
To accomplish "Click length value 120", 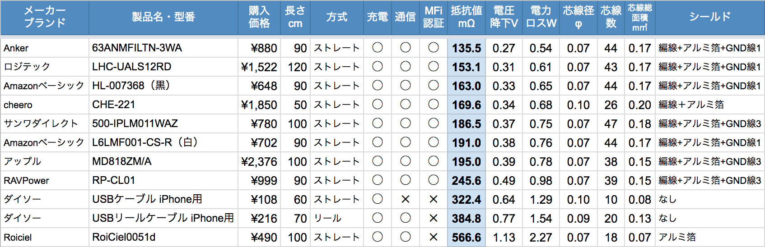I will [297, 67].
